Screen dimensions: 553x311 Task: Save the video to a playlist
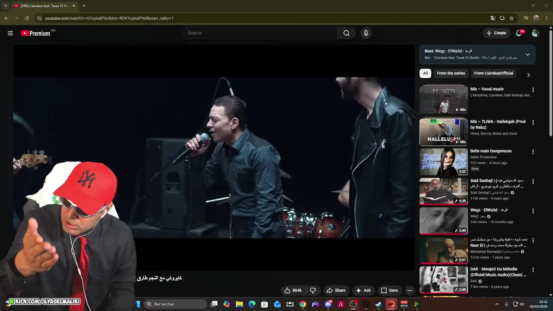pos(389,290)
